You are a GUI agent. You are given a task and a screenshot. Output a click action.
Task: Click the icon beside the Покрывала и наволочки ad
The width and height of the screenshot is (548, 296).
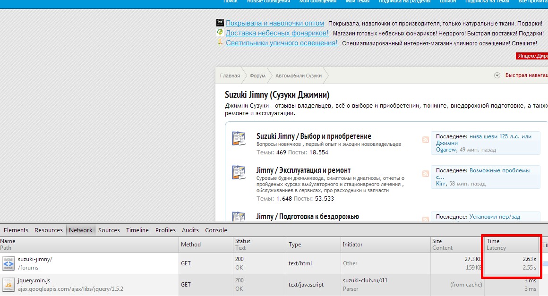click(220, 23)
